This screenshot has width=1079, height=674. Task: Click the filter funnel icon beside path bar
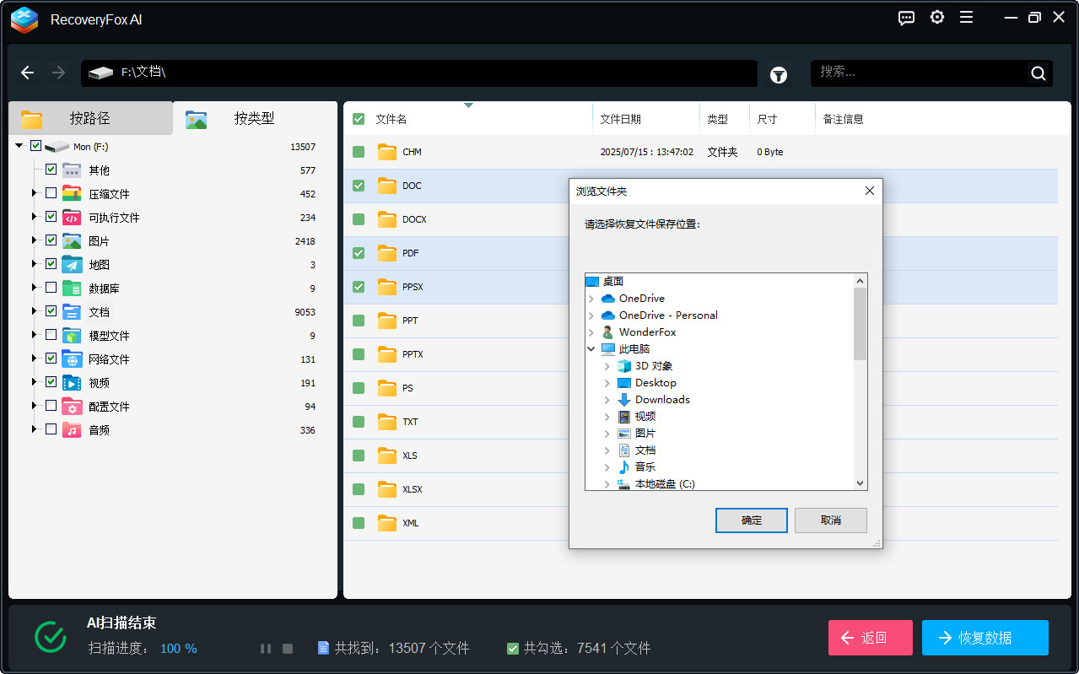(x=778, y=75)
